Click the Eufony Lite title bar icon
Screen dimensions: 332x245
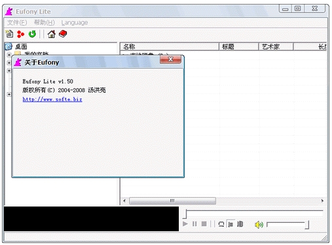point(9,11)
